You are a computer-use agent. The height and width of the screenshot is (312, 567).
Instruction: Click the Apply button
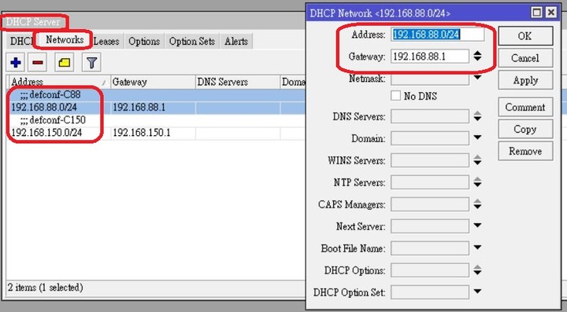click(525, 79)
